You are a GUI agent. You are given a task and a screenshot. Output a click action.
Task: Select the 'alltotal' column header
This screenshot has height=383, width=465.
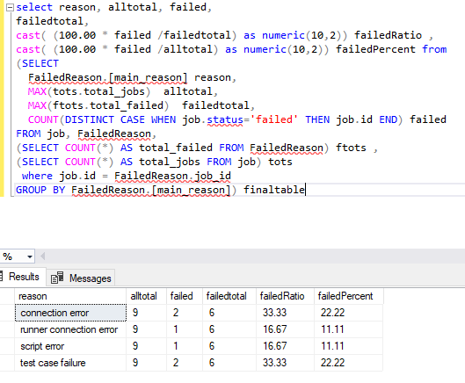click(146, 296)
